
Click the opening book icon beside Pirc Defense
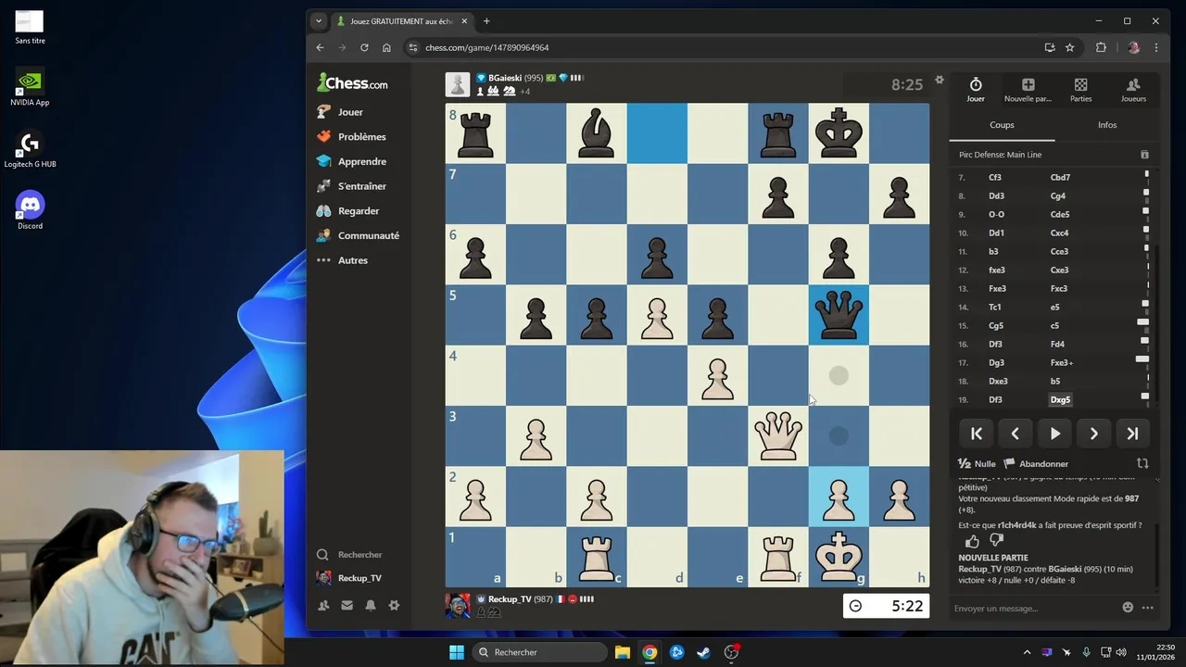(x=1144, y=155)
